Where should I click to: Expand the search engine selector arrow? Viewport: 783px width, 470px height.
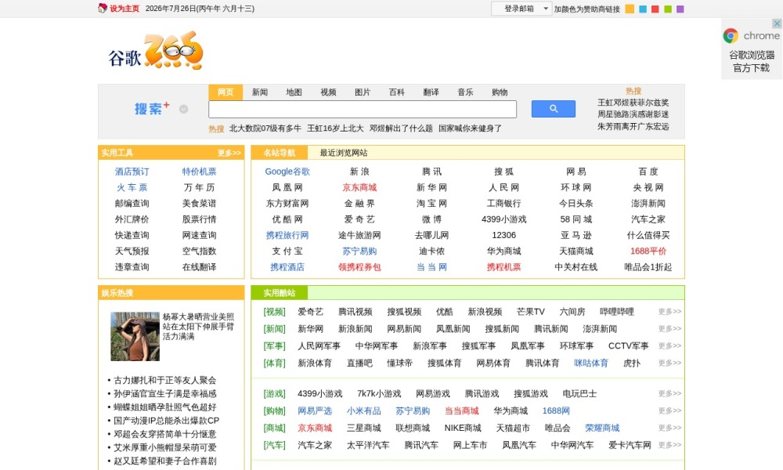tap(183, 109)
